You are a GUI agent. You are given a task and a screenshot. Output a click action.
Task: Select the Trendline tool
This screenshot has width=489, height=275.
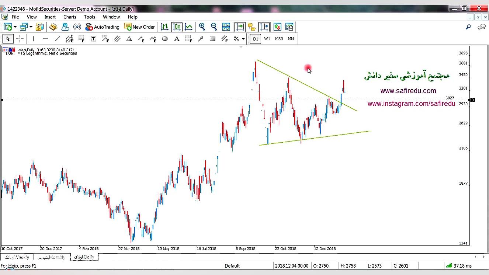tap(57, 39)
